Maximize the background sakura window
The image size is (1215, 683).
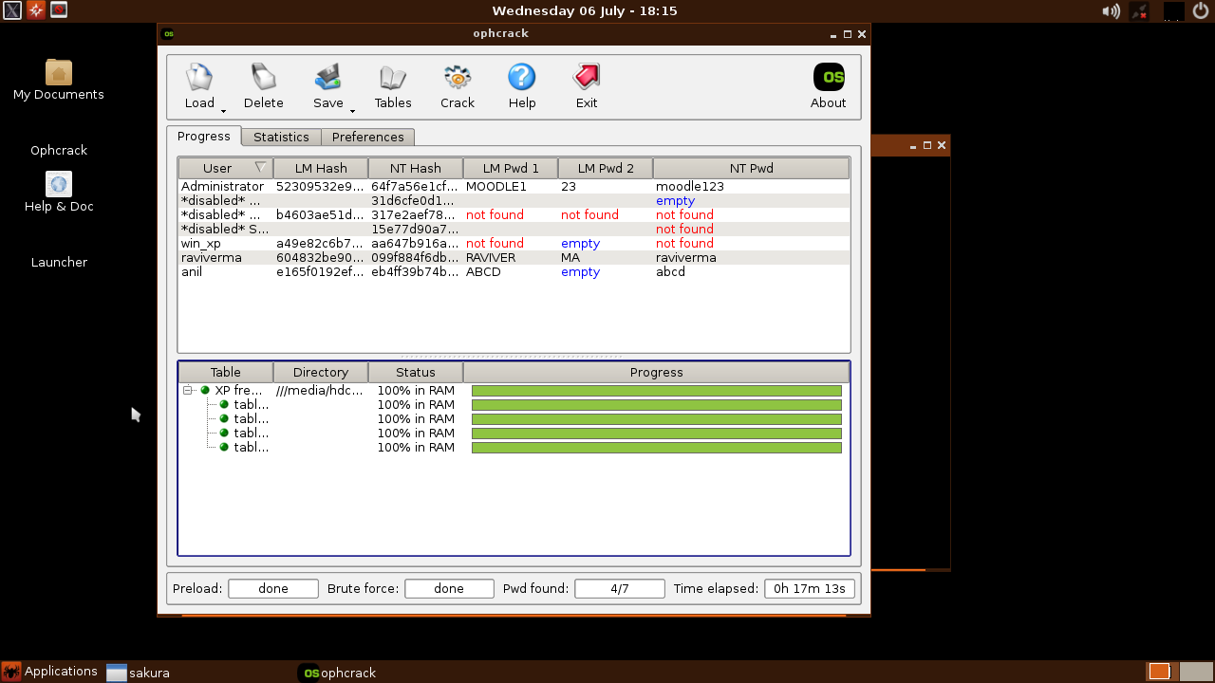pos(927,145)
